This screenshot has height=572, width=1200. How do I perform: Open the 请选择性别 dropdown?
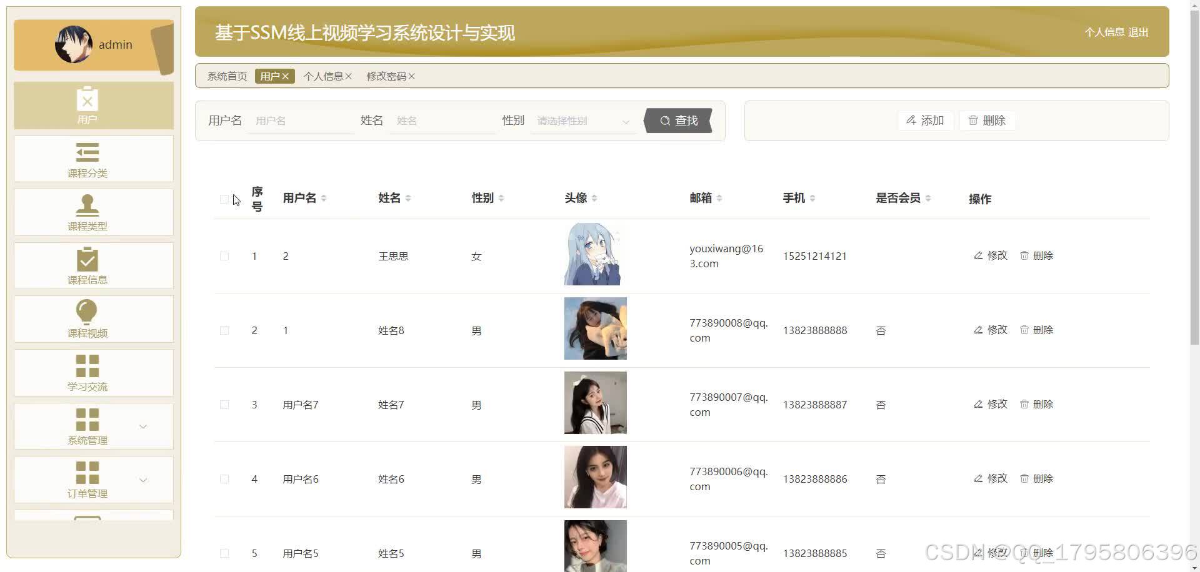click(x=580, y=121)
